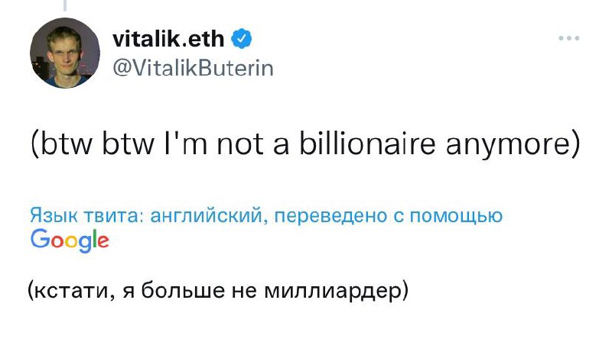Open Vitalik's profile avatar photo

(65, 53)
